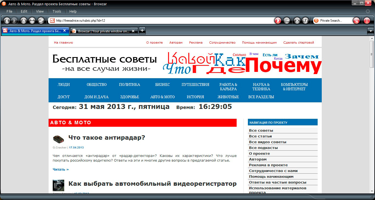Open Все видео советы in sidebar
This screenshot has height=200, width=375.
pos(268,142)
